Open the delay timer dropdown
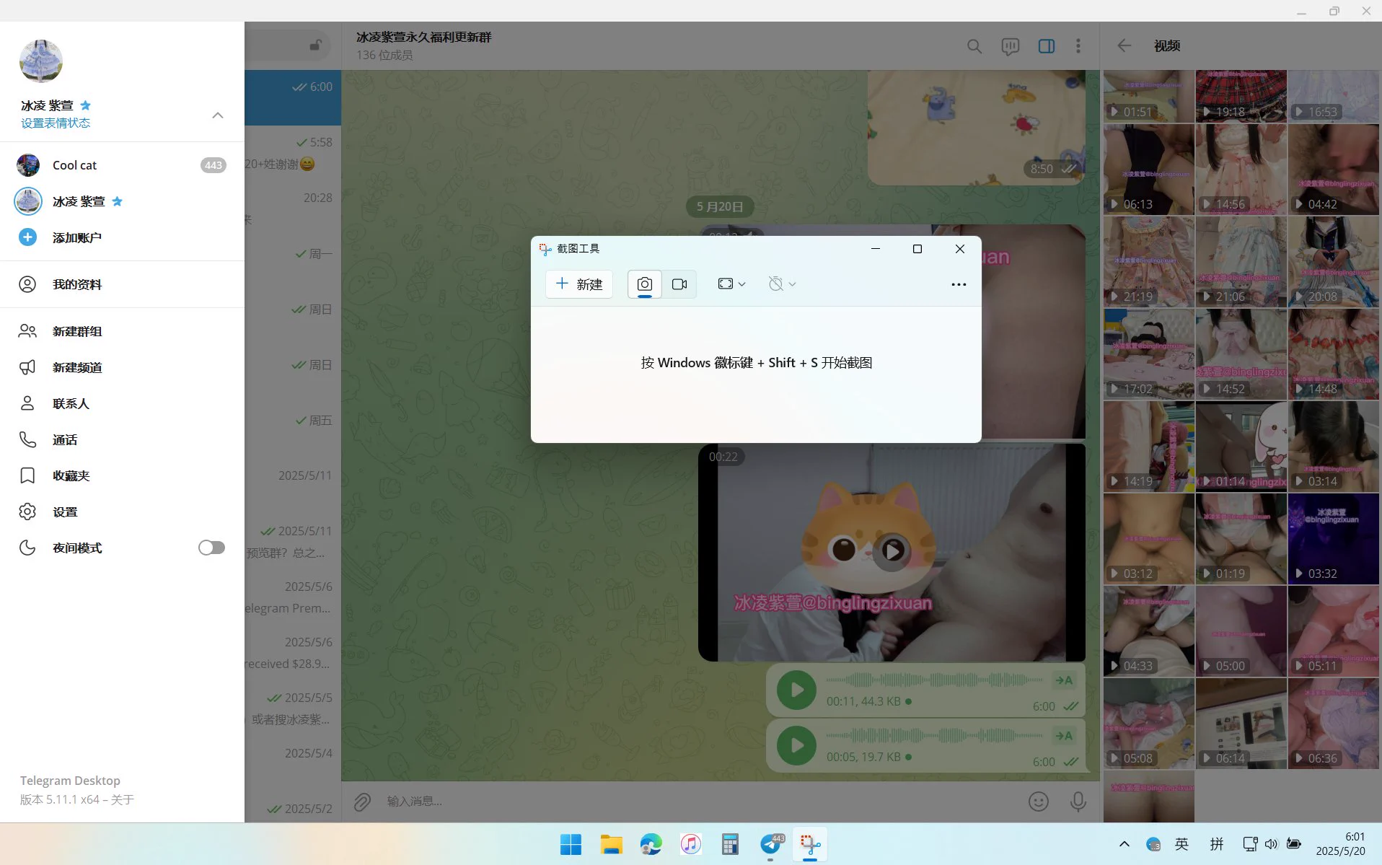Viewport: 1382px width, 865px height. tap(782, 284)
